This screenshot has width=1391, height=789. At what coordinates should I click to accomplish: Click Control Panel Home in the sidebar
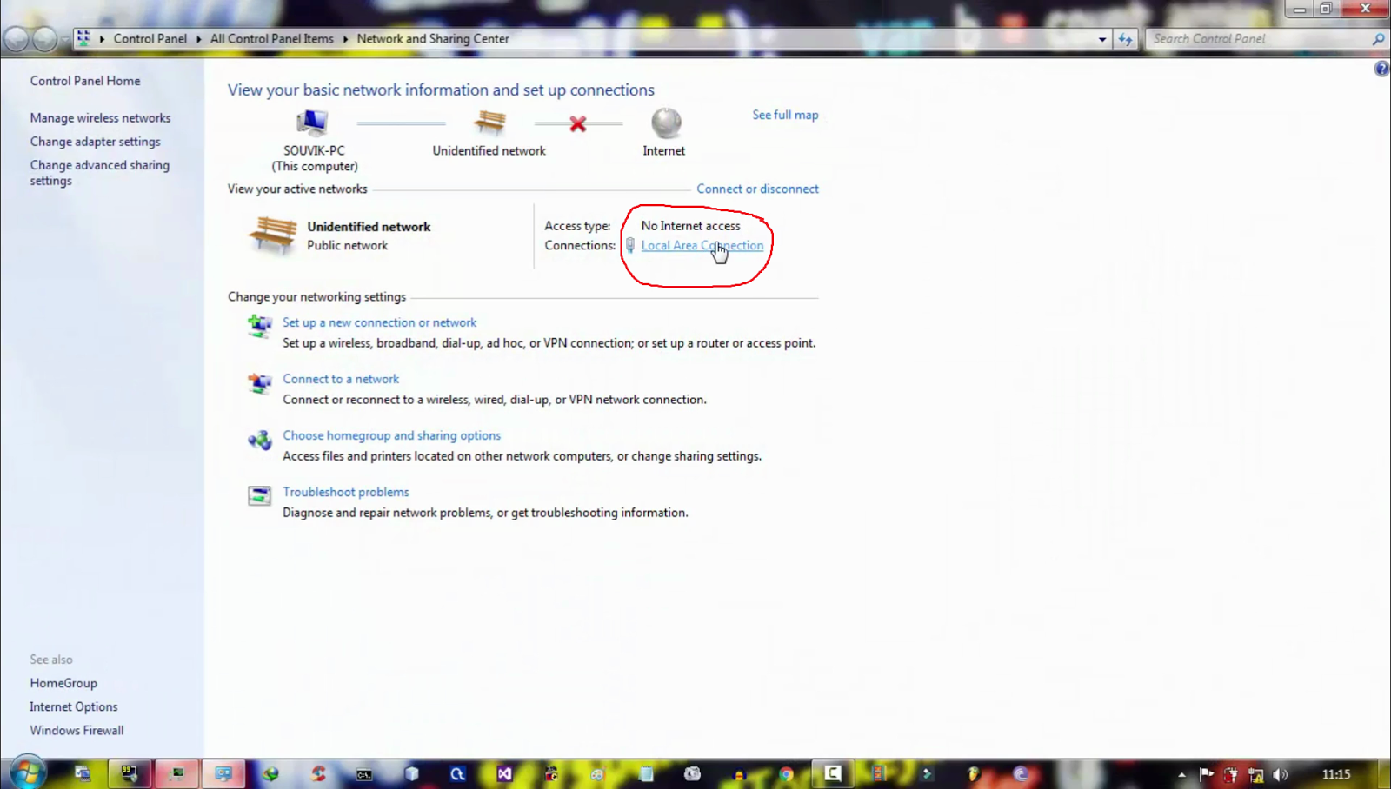(x=84, y=80)
